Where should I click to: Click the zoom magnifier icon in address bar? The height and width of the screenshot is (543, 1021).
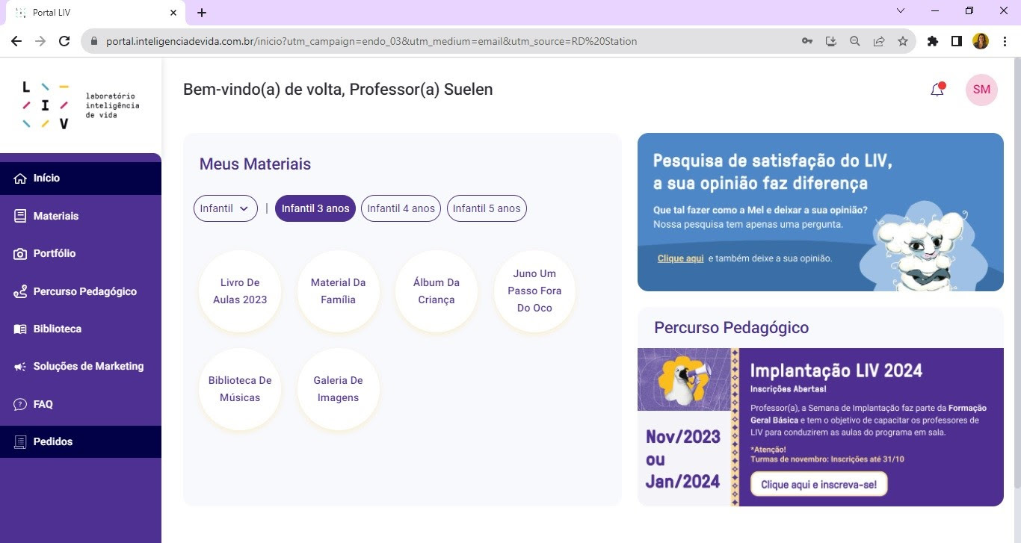click(x=855, y=41)
